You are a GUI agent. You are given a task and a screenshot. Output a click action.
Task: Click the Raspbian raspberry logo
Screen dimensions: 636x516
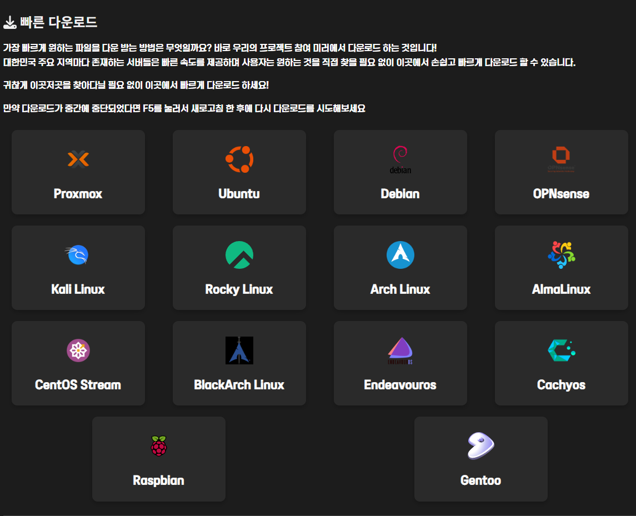coord(159,446)
